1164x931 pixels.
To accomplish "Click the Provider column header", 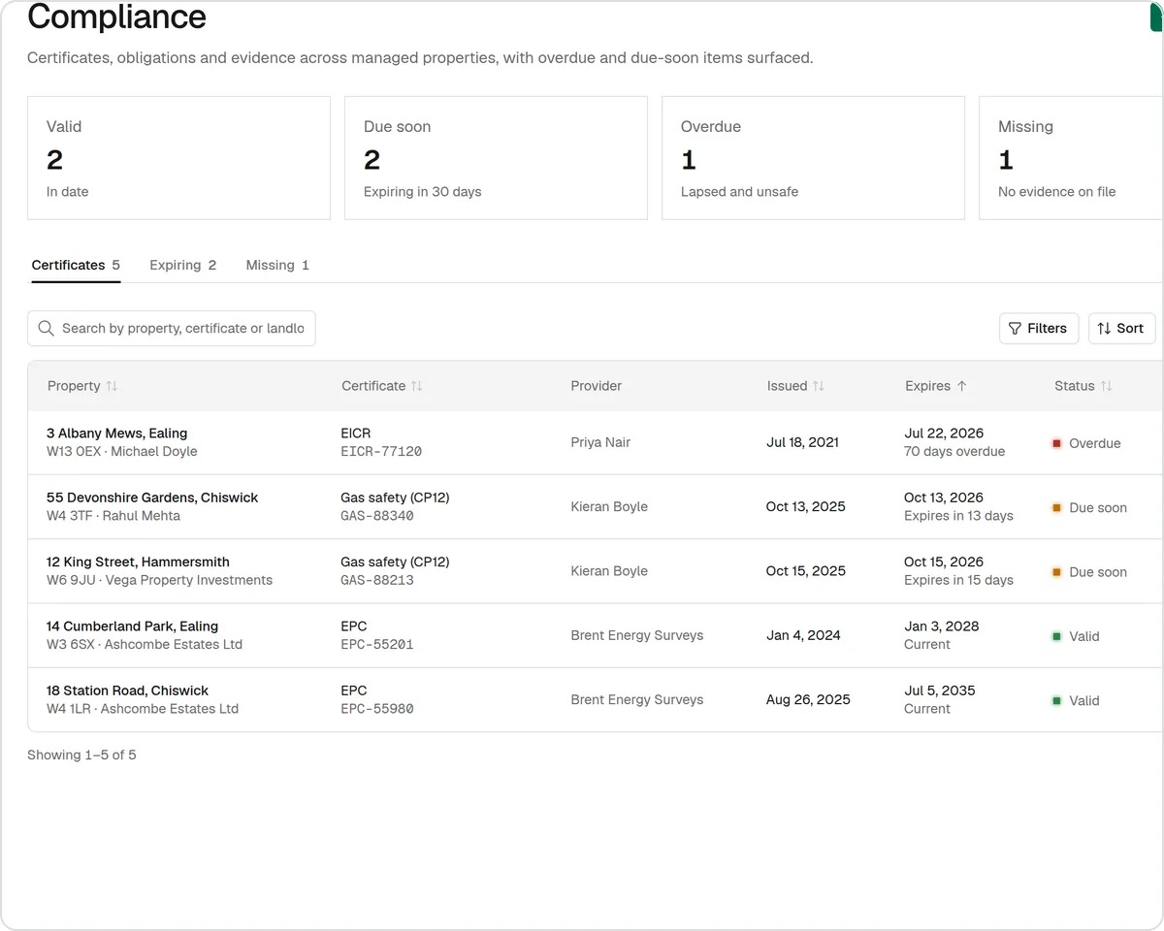I will point(596,386).
